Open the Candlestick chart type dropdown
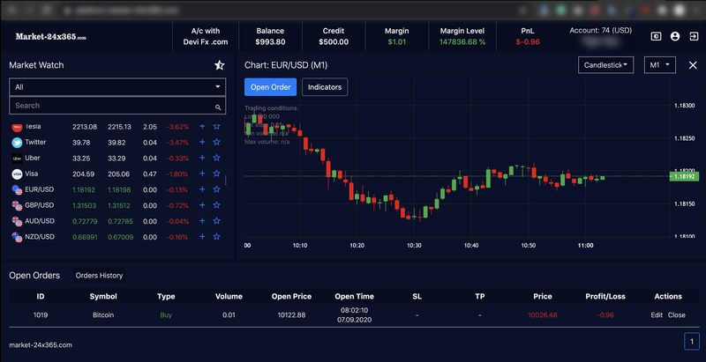The height and width of the screenshot is (362, 706). (x=606, y=65)
